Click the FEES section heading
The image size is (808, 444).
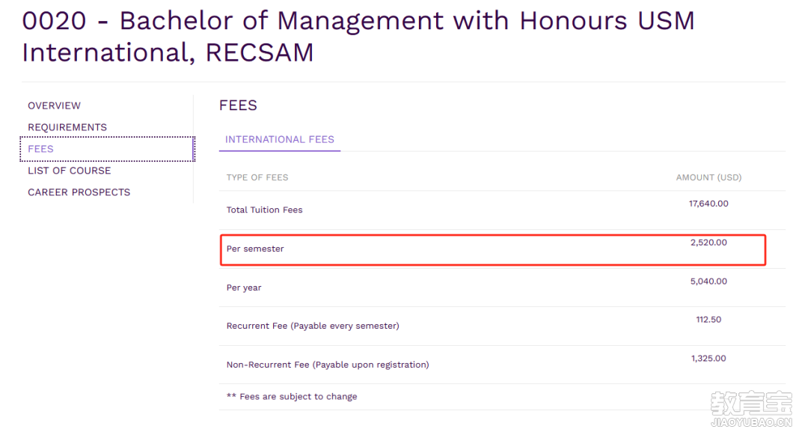tap(238, 106)
